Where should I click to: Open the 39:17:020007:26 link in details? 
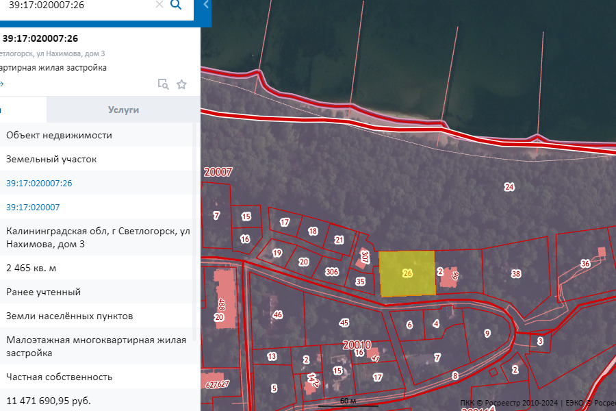[39, 184]
